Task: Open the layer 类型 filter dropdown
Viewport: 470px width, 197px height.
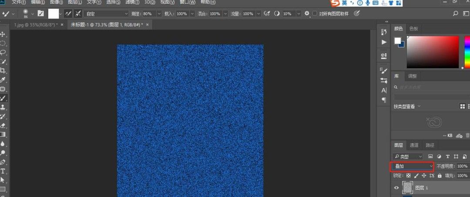Action: pos(407,156)
